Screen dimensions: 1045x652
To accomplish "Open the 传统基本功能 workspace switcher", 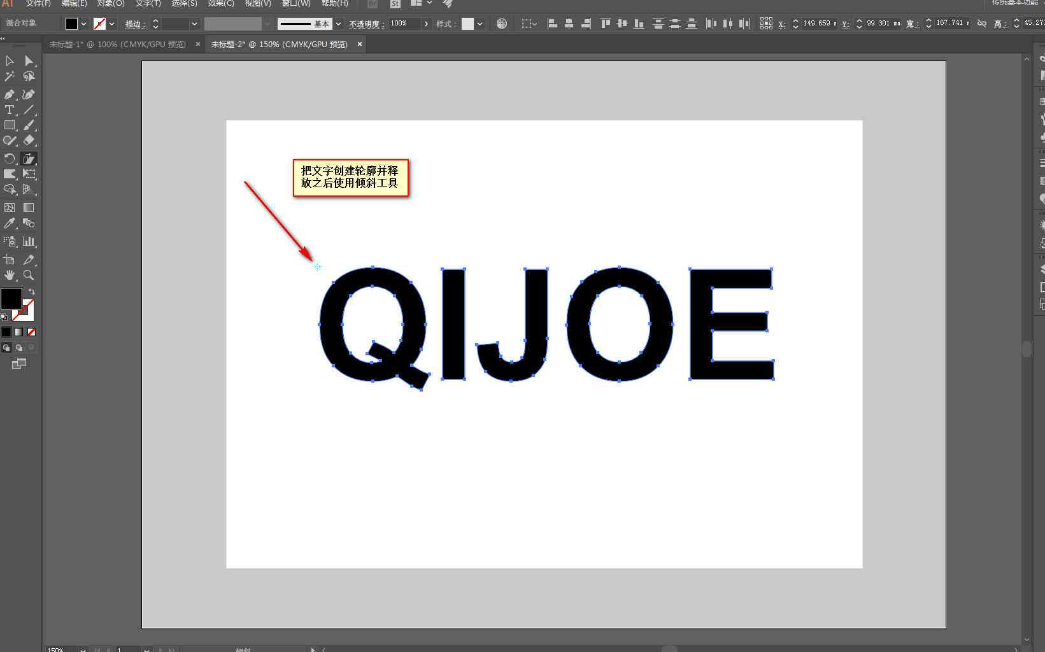I will (x=1014, y=3).
